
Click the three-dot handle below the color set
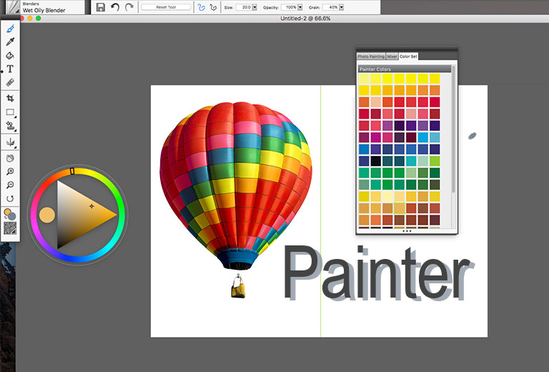407,231
